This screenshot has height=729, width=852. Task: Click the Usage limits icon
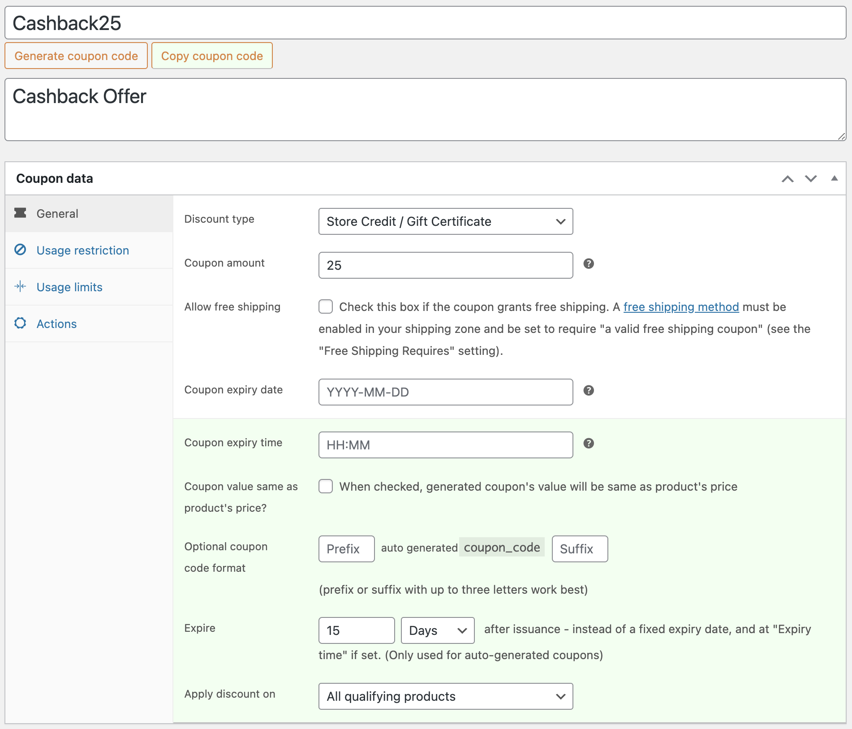click(x=20, y=286)
